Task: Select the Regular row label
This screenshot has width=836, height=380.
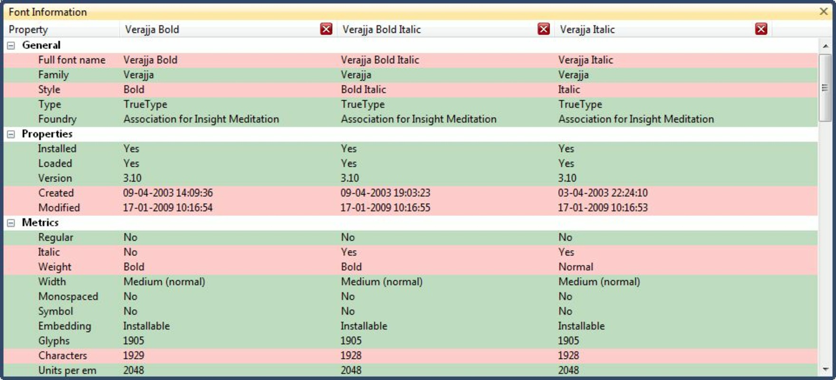Action: [x=56, y=237]
